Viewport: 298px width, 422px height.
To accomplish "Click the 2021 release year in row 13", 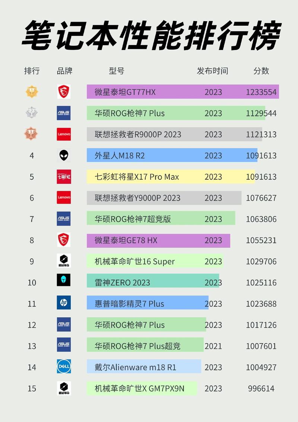I will (213, 346).
